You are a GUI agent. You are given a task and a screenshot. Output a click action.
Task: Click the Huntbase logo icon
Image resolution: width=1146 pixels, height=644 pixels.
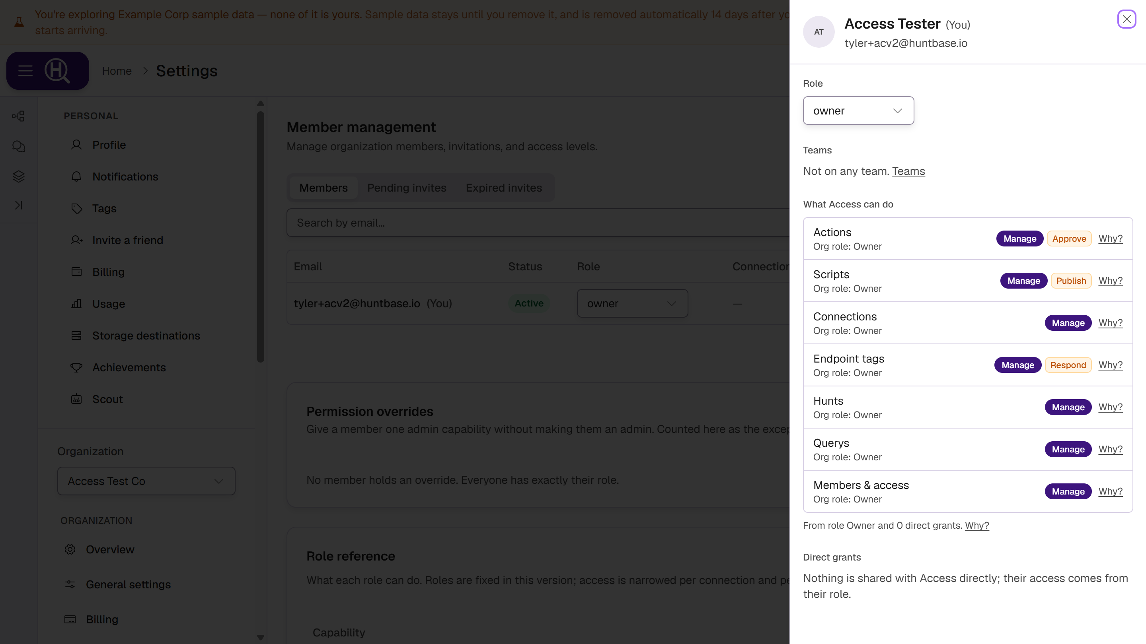coord(57,71)
